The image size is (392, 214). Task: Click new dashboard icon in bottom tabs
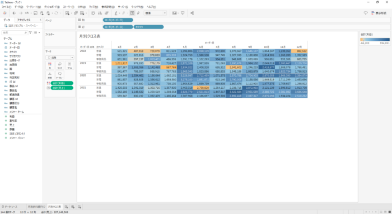(73, 207)
